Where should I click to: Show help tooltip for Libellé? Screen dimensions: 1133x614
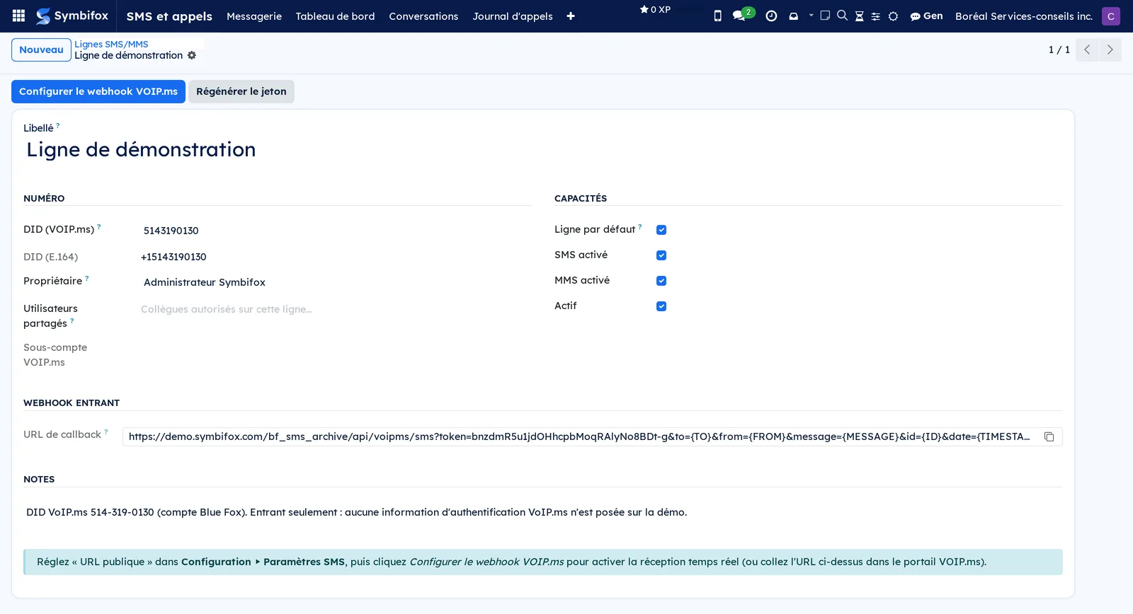coord(58,125)
